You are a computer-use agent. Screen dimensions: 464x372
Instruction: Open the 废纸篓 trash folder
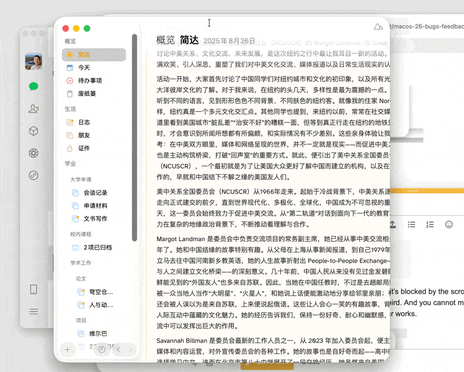point(87,93)
